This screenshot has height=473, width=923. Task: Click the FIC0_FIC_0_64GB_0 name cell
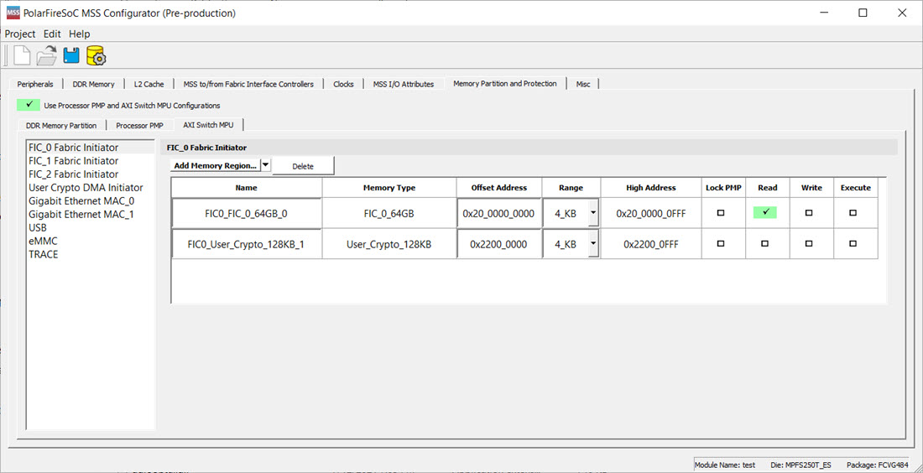pyautogui.click(x=246, y=213)
